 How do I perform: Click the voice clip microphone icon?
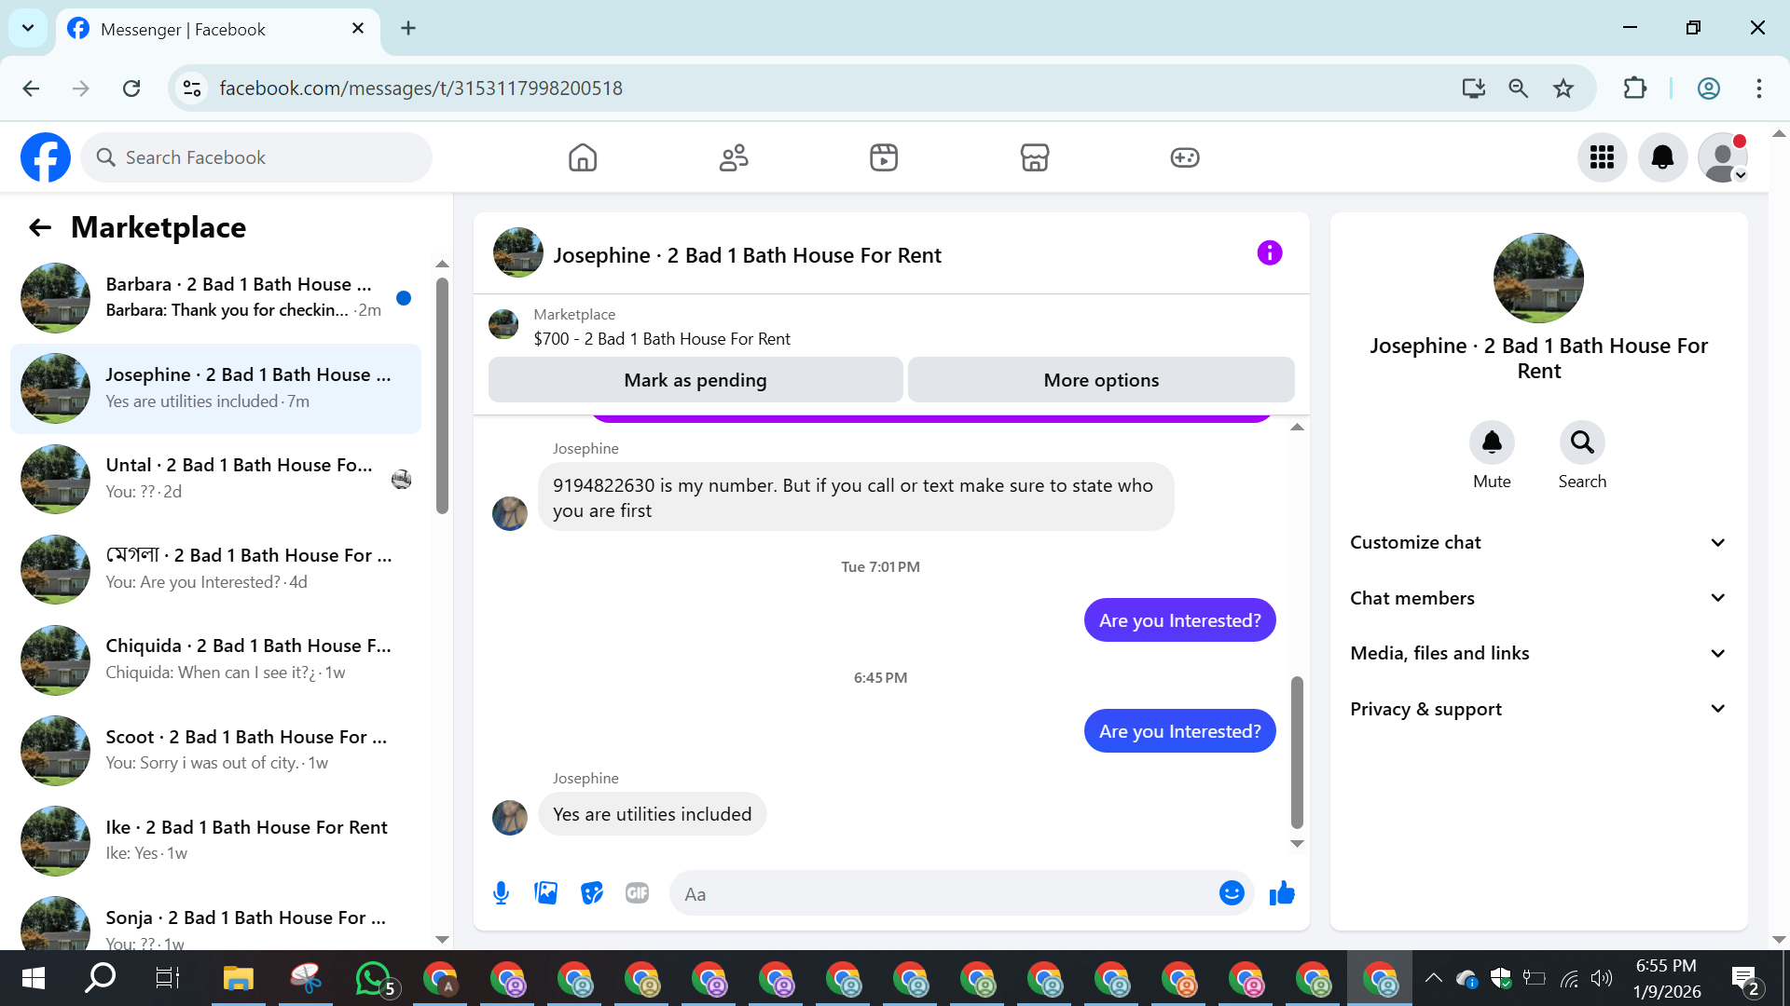tap(501, 893)
